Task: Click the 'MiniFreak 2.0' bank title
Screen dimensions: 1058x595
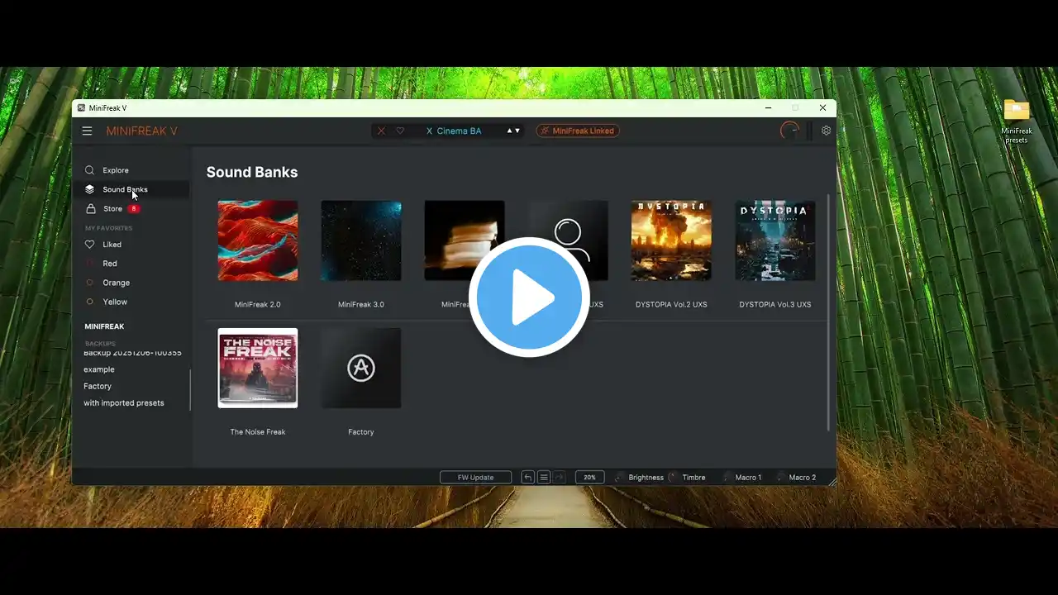Action: (258, 305)
